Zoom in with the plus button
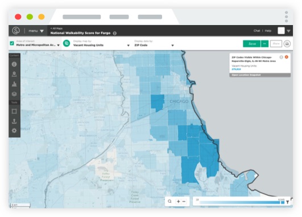 pos(179,202)
